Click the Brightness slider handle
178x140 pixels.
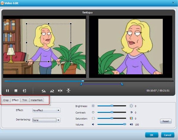tap(112, 106)
